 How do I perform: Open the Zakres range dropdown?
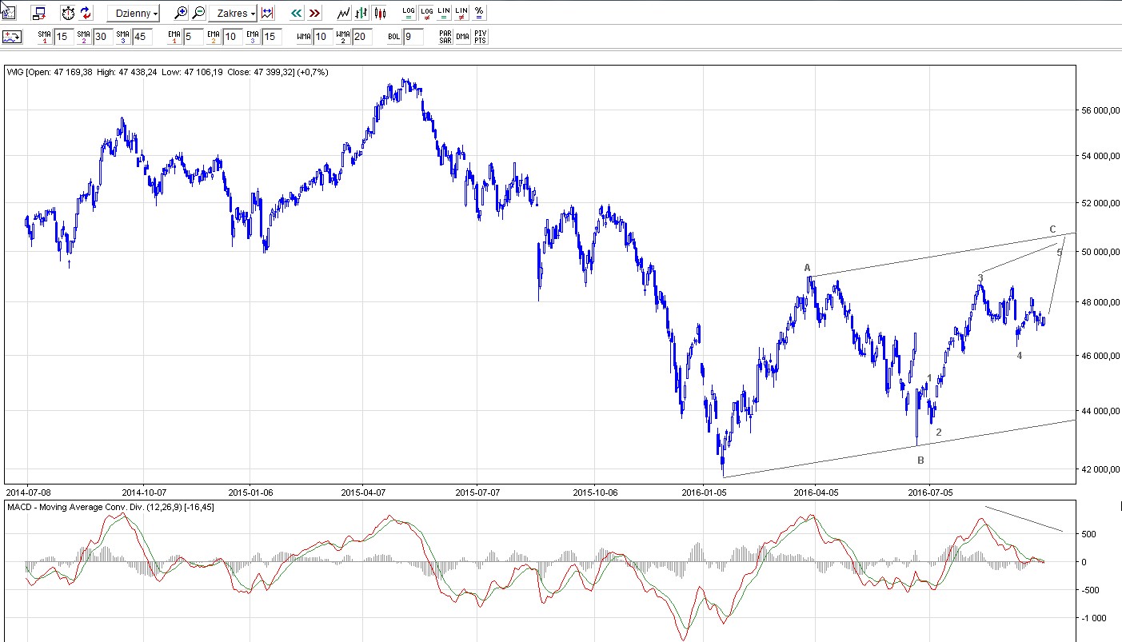point(232,13)
